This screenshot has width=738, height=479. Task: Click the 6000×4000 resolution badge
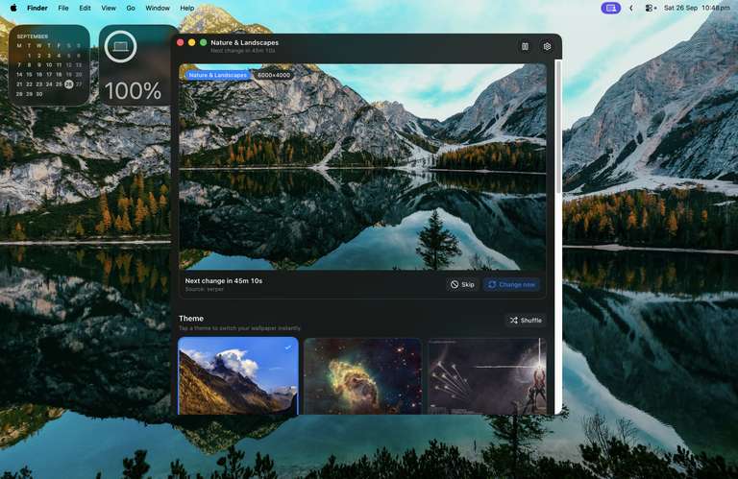point(274,75)
